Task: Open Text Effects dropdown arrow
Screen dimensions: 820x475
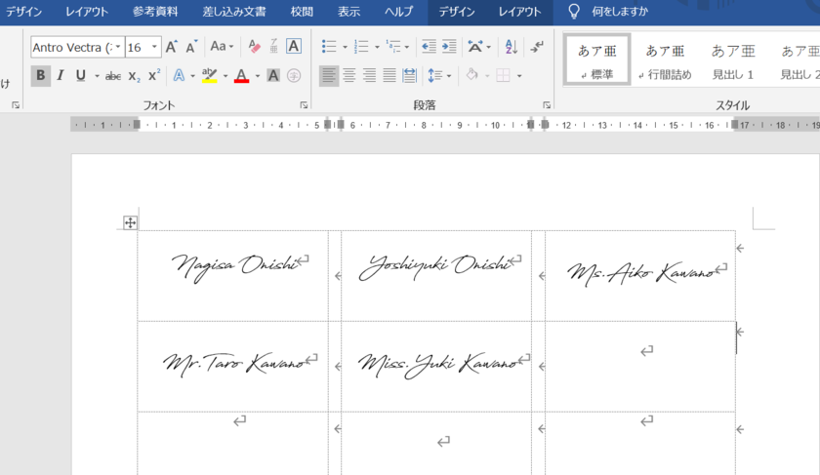Action: (x=192, y=76)
